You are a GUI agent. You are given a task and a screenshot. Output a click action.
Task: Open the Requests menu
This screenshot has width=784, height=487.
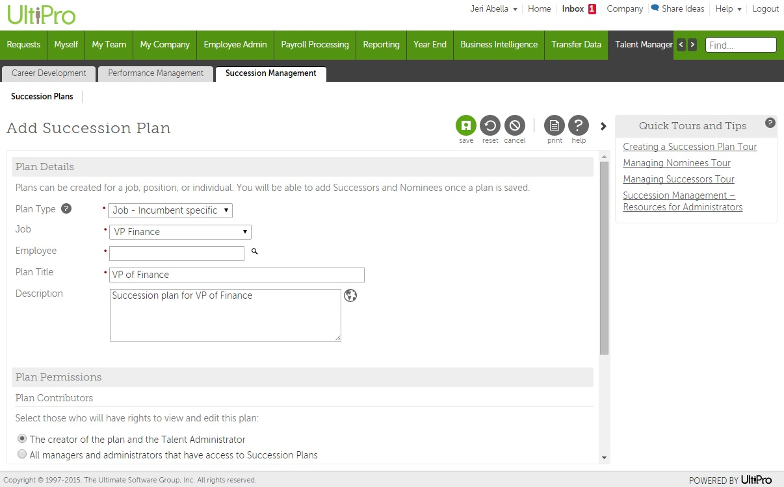23,45
